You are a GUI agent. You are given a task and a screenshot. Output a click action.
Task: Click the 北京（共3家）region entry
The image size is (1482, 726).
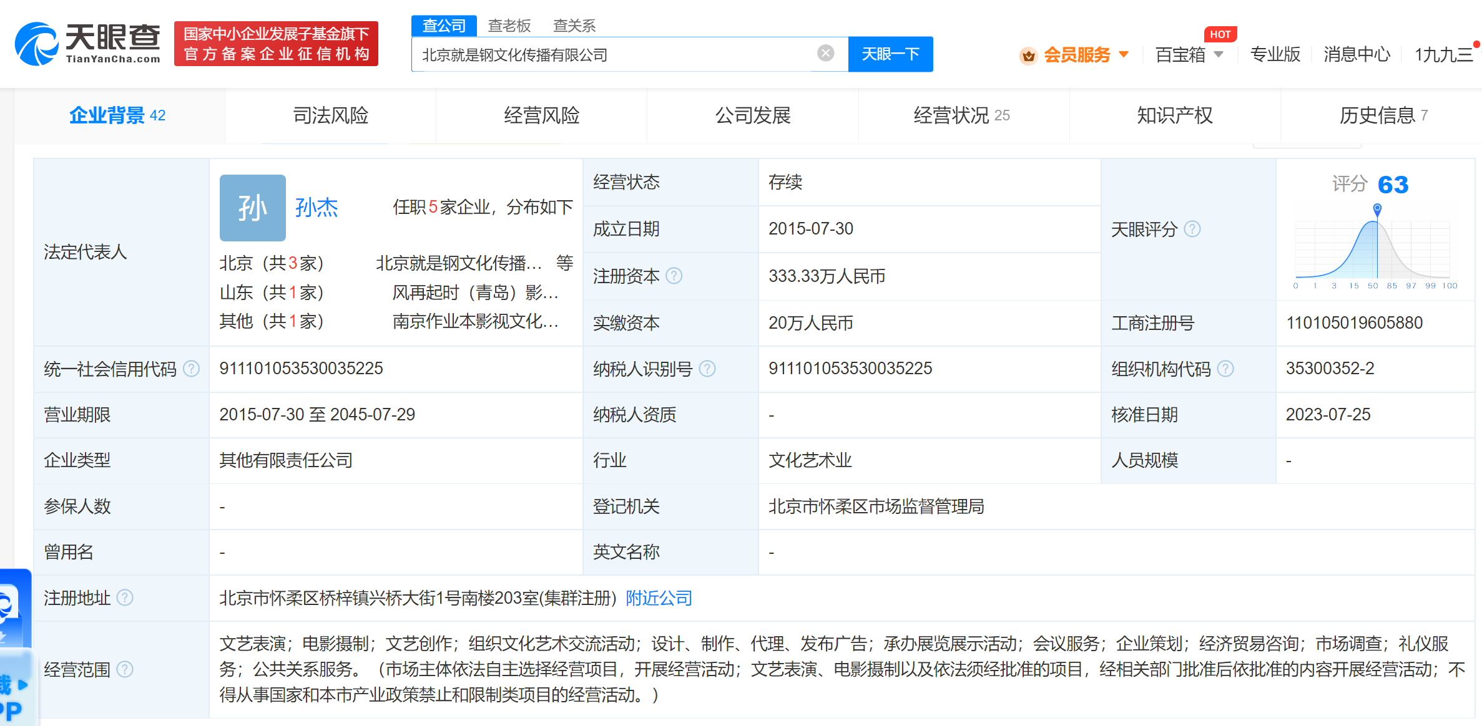click(272, 263)
